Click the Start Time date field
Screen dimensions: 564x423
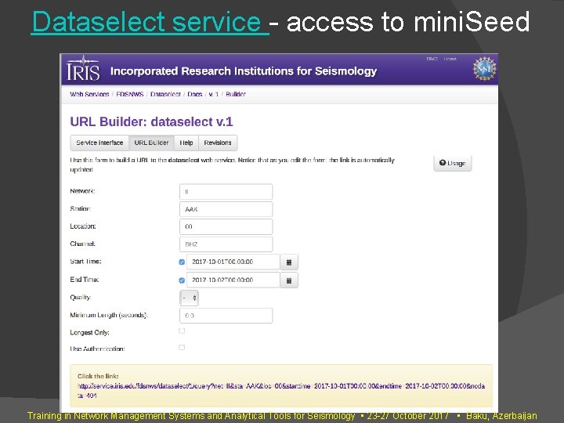click(x=233, y=262)
